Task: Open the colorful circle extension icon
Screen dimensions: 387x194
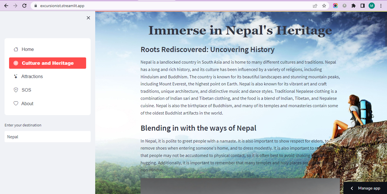Action: [x=335, y=6]
